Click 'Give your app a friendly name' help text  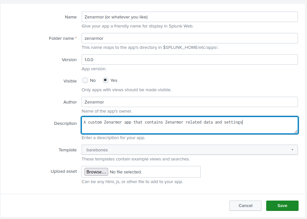click(137, 26)
